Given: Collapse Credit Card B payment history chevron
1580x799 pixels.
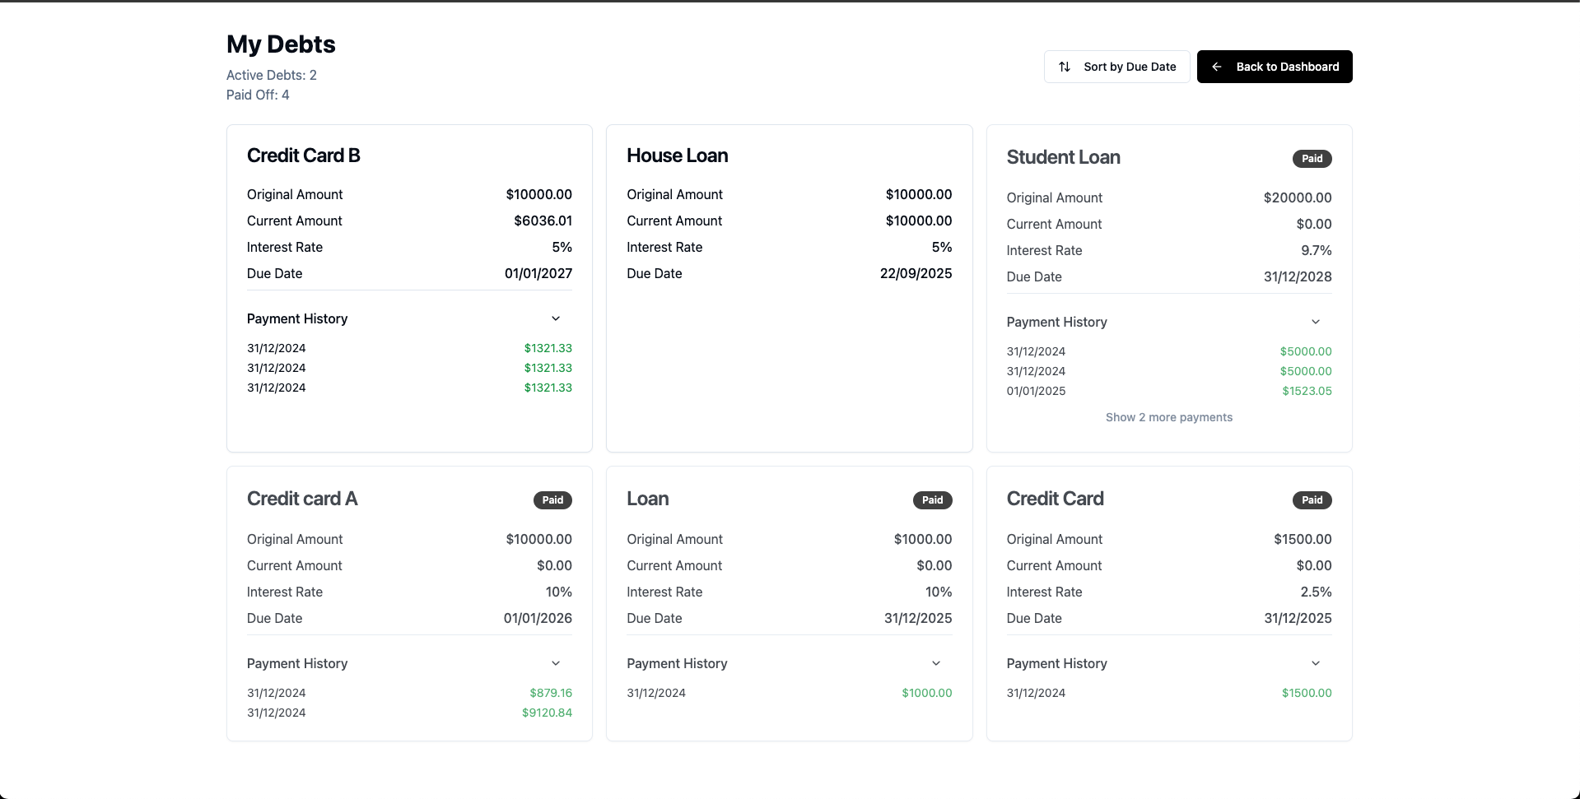Looking at the screenshot, I should pos(556,318).
